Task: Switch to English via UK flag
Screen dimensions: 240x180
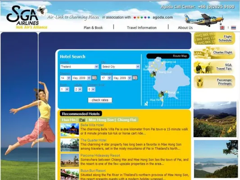Action: click(x=222, y=28)
